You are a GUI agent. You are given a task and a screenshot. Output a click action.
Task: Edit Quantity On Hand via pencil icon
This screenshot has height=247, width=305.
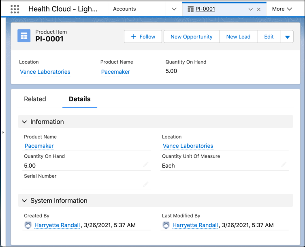point(146,164)
